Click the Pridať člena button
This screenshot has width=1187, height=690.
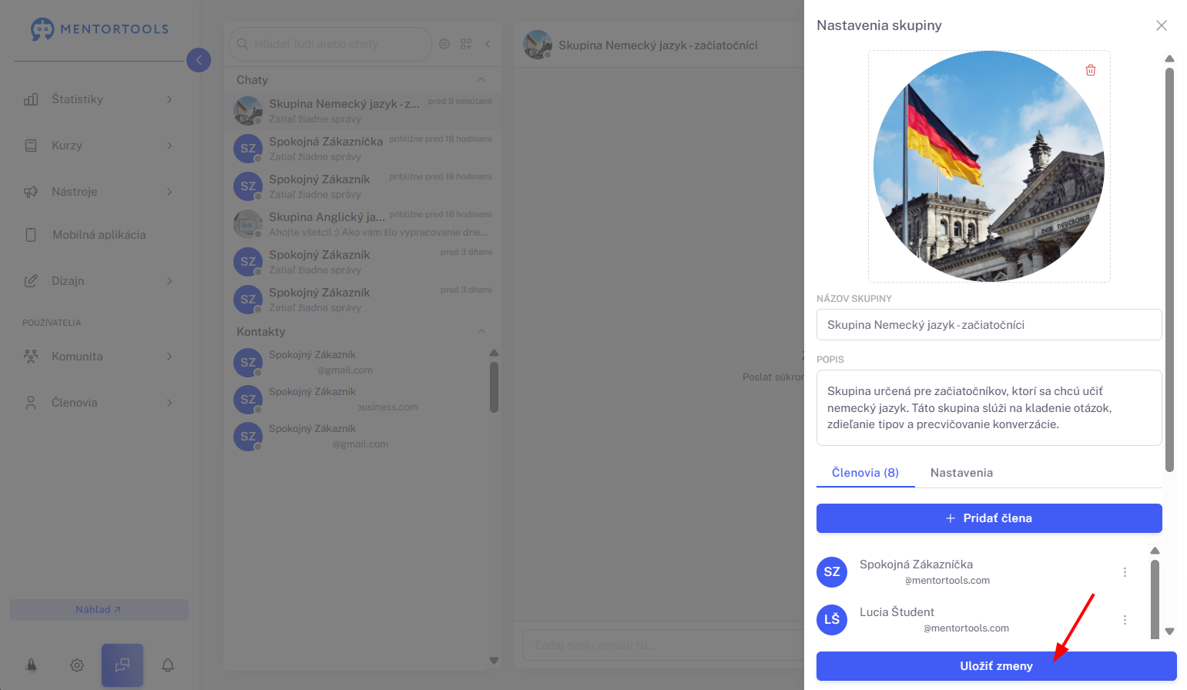(989, 518)
